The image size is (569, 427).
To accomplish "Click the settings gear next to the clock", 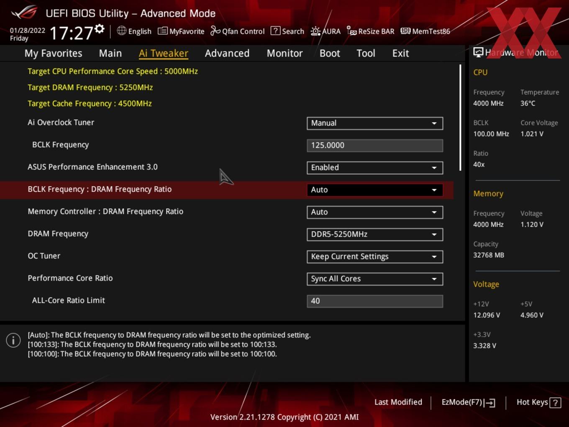I will pos(99,29).
